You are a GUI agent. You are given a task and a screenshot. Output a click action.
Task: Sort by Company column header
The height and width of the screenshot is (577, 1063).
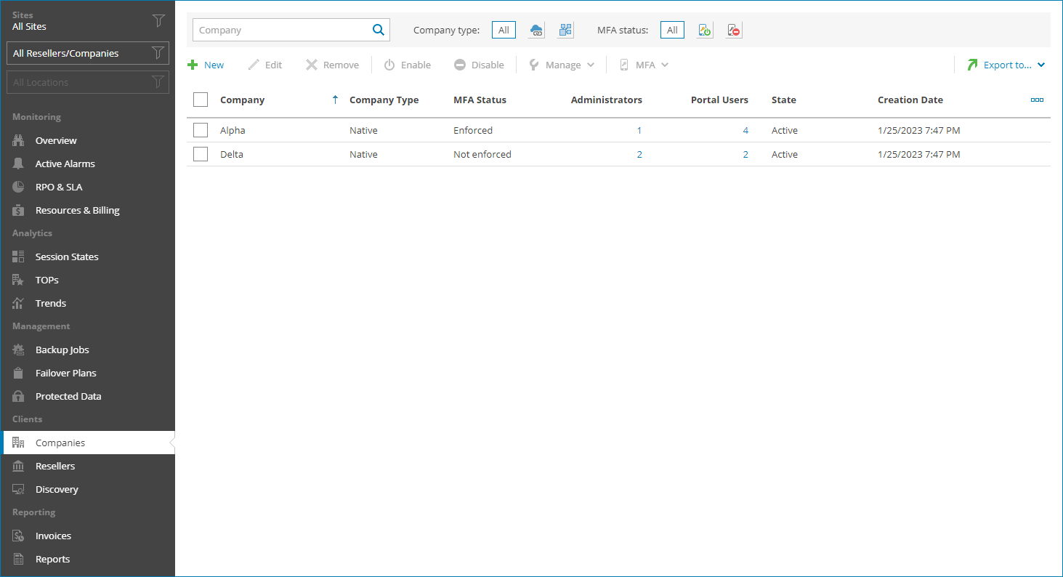coord(242,100)
